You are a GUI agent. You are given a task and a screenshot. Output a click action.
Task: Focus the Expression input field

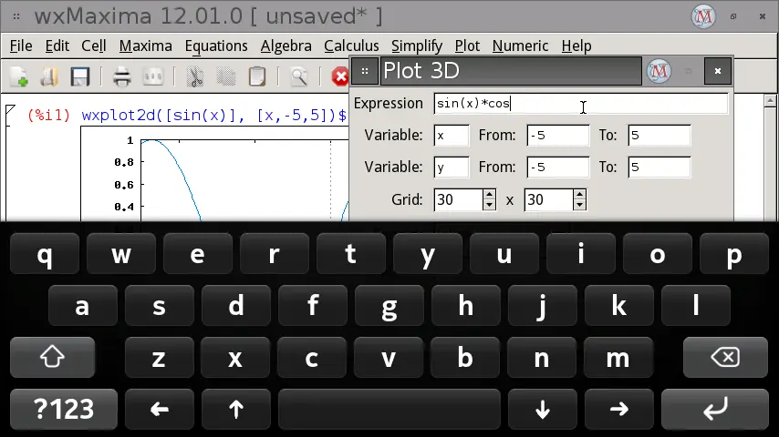pos(581,103)
